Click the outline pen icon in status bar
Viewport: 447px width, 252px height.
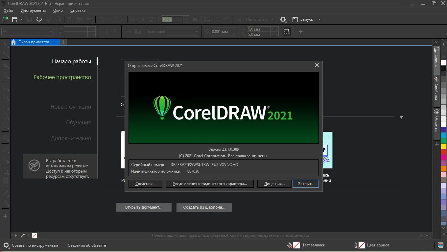tap(356, 245)
